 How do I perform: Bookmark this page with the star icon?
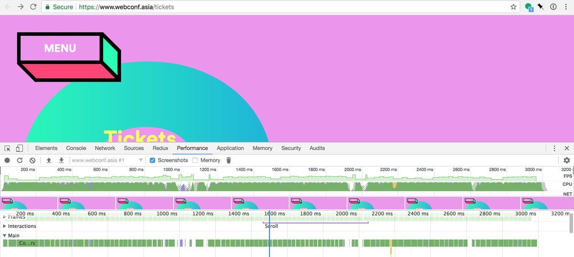point(513,7)
